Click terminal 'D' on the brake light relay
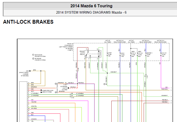Viewport: 177px width, 122px height. 87,49
